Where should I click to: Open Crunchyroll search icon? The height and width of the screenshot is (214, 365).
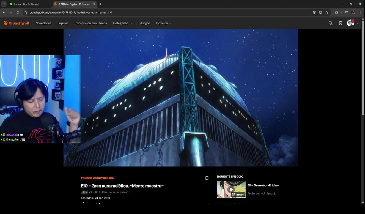[x=331, y=23]
